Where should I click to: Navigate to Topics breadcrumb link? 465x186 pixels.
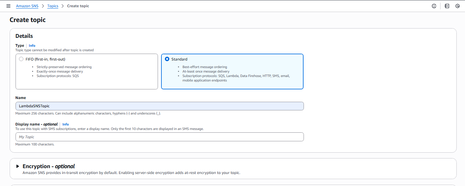pos(53,6)
